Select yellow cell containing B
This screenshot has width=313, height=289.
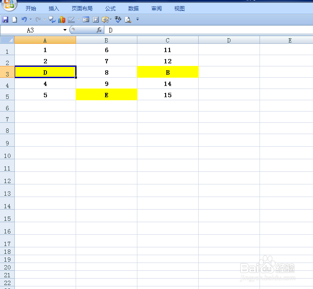coord(168,72)
